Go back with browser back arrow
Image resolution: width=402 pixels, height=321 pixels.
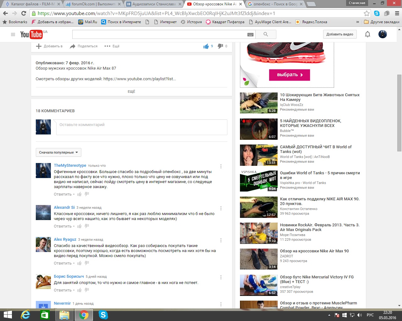[x=5, y=13]
